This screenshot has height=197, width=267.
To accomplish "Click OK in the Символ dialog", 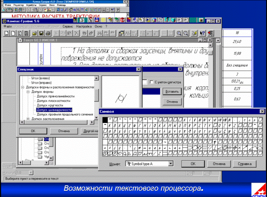I will tap(193, 164).
